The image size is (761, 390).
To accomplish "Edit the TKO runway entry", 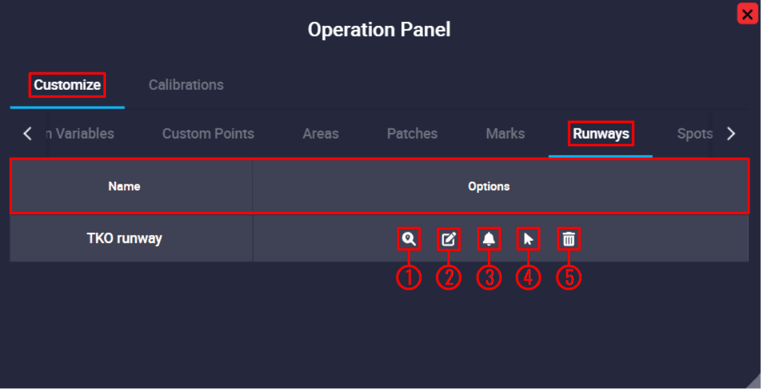I will point(448,239).
